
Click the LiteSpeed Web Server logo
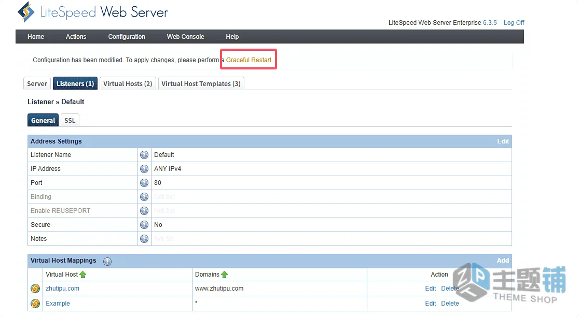[93, 12]
